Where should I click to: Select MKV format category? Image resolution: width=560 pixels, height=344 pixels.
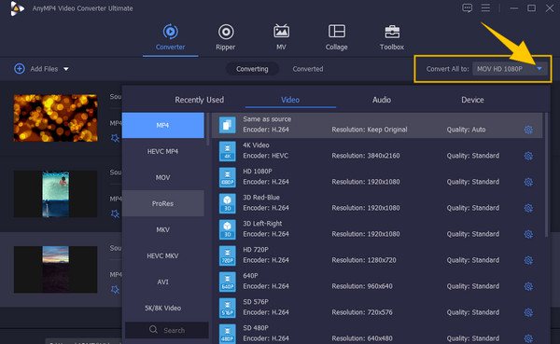(x=162, y=229)
